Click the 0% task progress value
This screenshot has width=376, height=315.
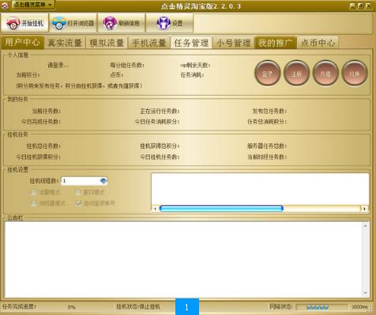[71, 307]
